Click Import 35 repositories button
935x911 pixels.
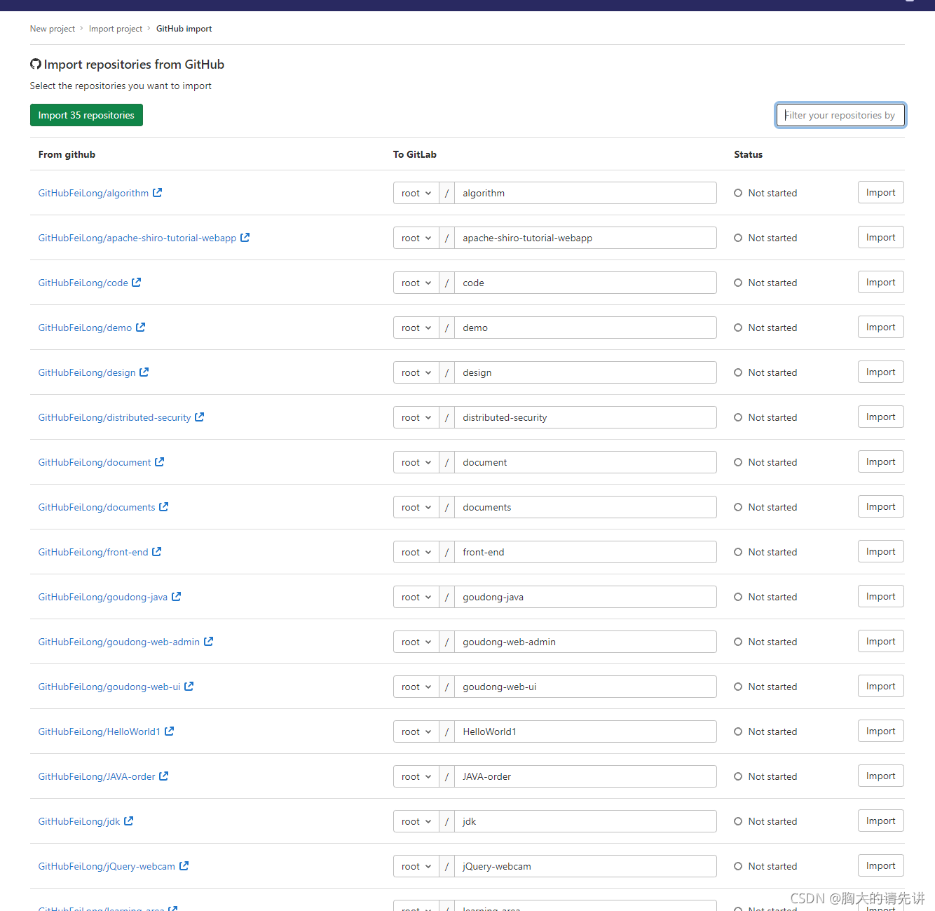pos(86,115)
